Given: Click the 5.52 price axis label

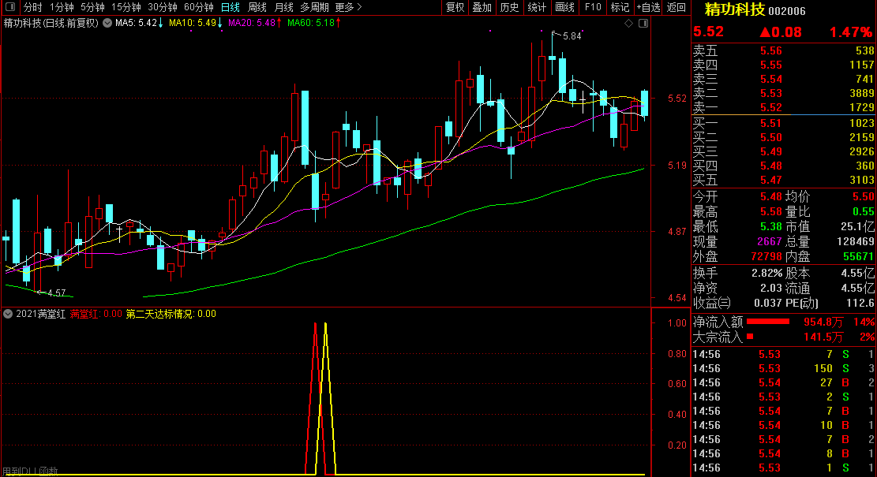Looking at the screenshot, I should pos(676,99).
